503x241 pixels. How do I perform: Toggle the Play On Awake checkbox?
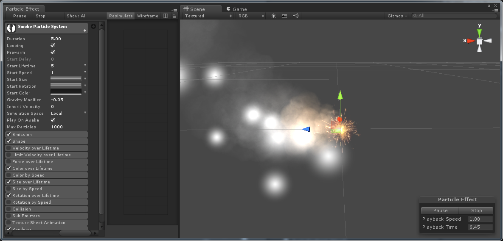coord(53,120)
